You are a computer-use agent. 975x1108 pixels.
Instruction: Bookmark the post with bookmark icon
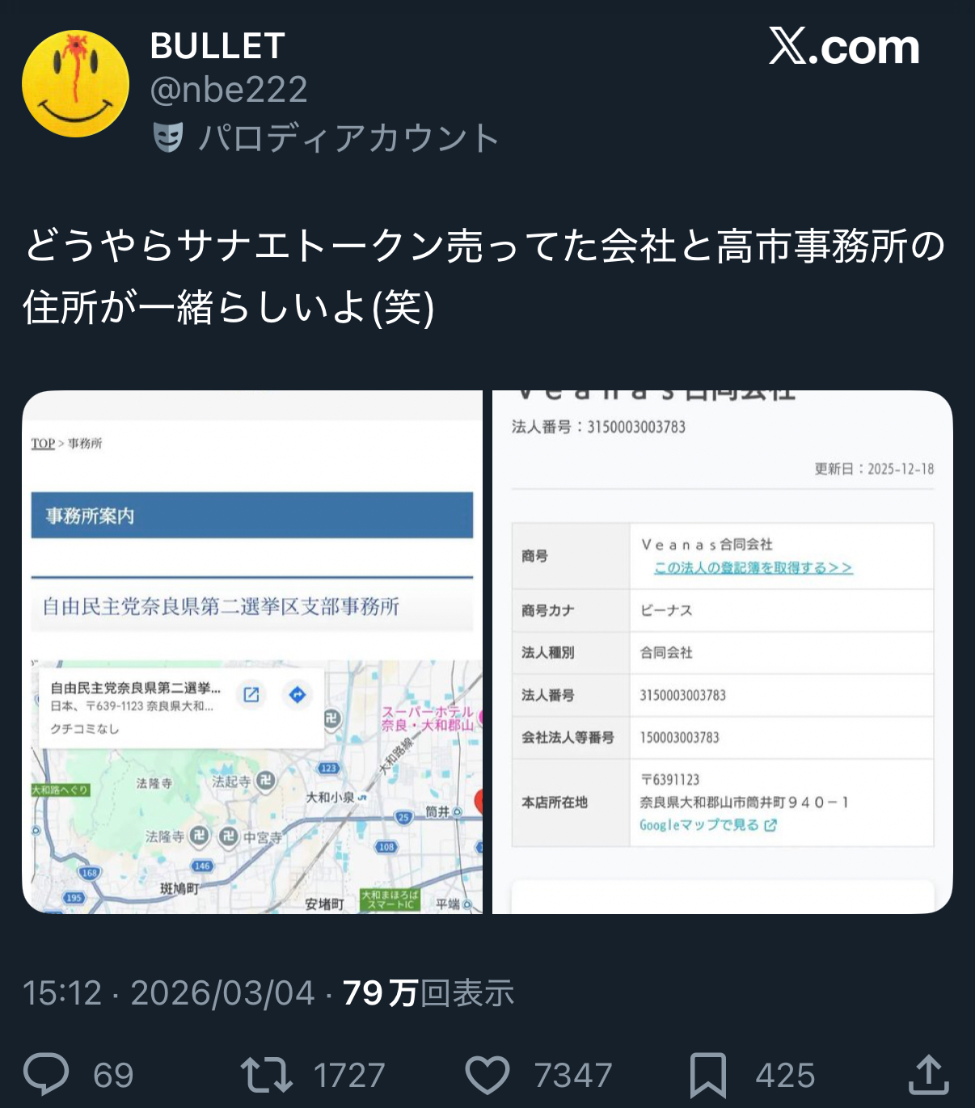pos(708,1076)
